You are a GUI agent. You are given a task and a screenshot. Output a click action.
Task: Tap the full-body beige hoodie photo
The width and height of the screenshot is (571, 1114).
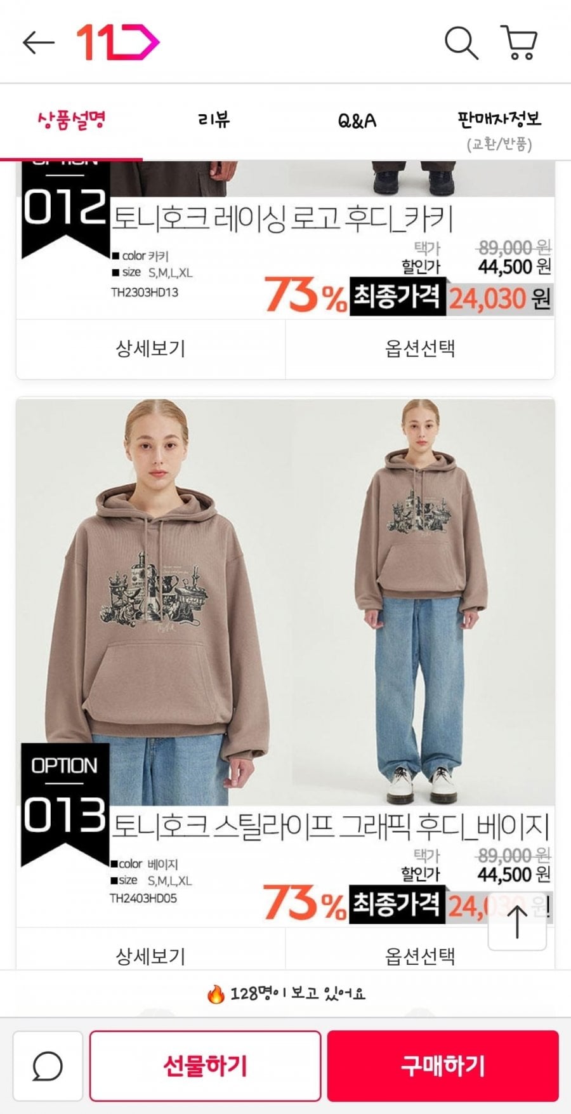(x=423, y=602)
